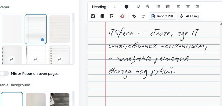Screen dimensions: 222x106
Task: Click the handwritten word iTSfera
Action: coord(121,33)
